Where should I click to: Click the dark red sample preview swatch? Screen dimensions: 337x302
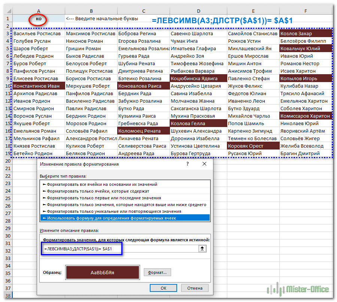click(x=102, y=272)
